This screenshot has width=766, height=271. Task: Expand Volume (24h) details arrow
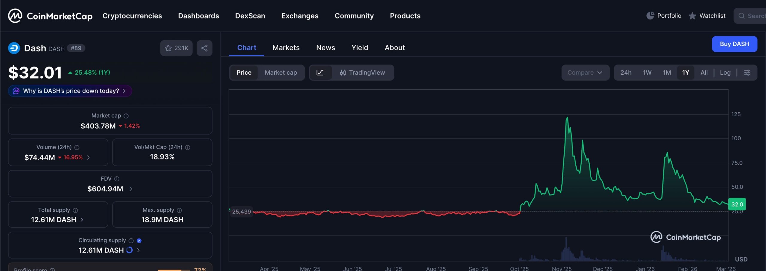pos(88,158)
